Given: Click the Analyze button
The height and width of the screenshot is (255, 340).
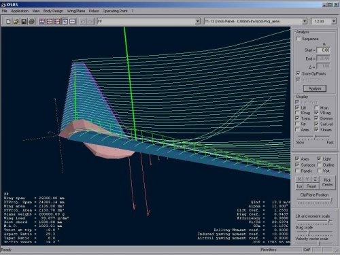Looking at the screenshot, I should (315, 88).
